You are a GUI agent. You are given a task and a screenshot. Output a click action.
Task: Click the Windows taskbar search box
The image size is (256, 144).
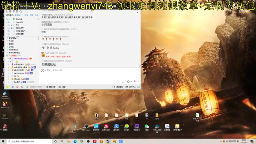point(29,141)
